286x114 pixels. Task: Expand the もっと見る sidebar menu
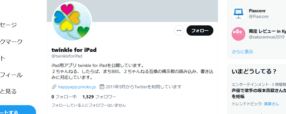pyautogui.click(x=8, y=91)
